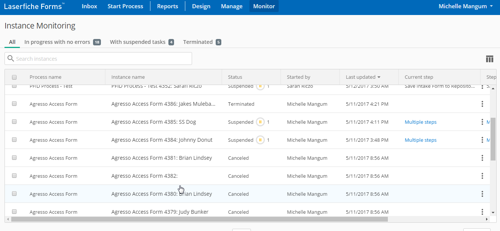
Task: Open three-dot menu for Form 4380 row
Action: 482,194
